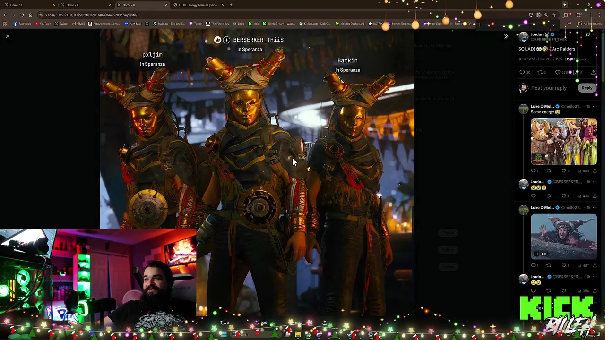Share Luke's Same energy reply
This screenshot has height=340, width=605.
click(x=595, y=171)
